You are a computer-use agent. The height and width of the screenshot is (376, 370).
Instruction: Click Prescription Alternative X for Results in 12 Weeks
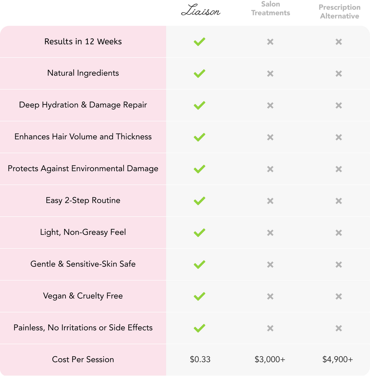pyautogui.click(x=339, y=42)
